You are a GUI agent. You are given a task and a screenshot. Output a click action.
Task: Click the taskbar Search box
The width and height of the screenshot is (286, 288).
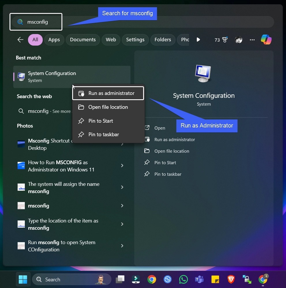click(72, 280)
